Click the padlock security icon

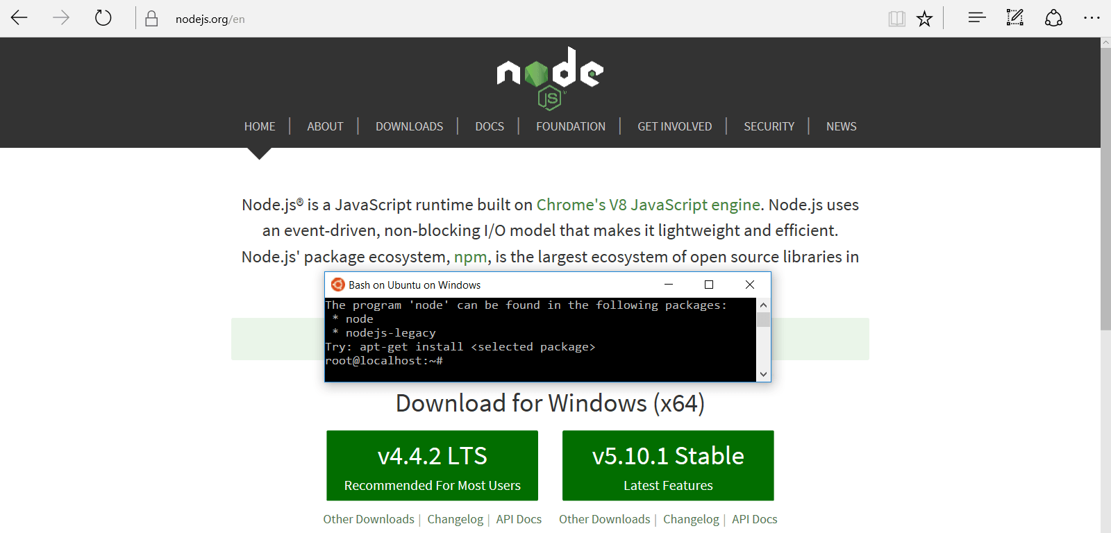[x=151, y=19]
